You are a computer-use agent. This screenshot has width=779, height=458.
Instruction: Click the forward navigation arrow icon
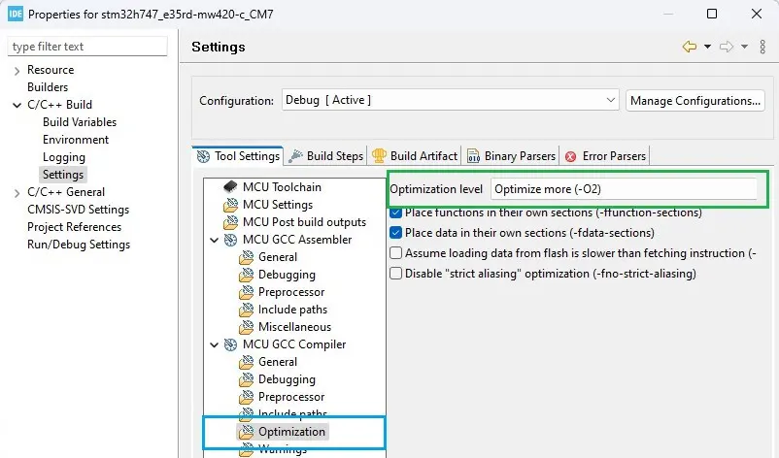[727, 47]
